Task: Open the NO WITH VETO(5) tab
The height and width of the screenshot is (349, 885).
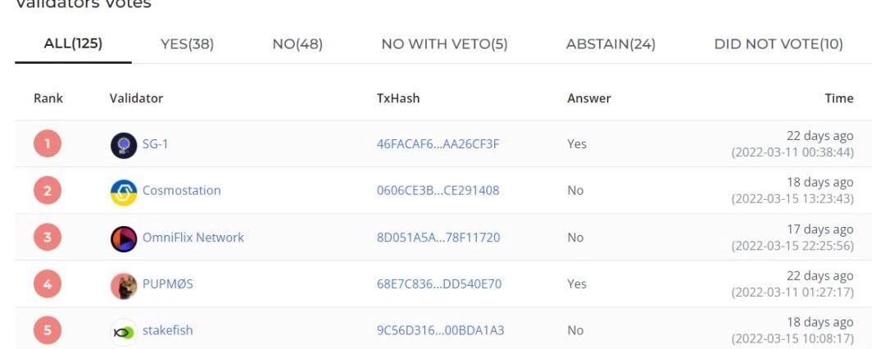Action: click(445, 44)
